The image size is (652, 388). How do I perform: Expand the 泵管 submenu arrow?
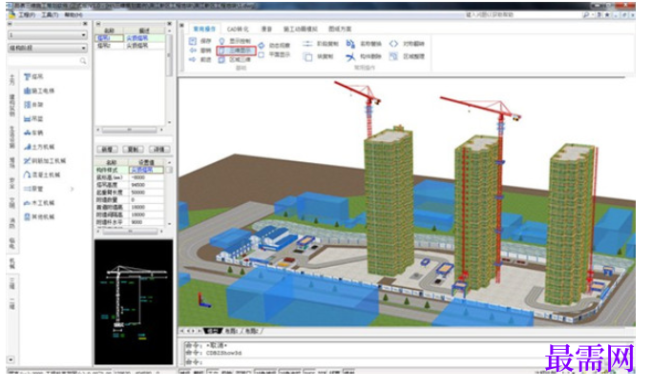pyautogui.click(x=72, y=189)
